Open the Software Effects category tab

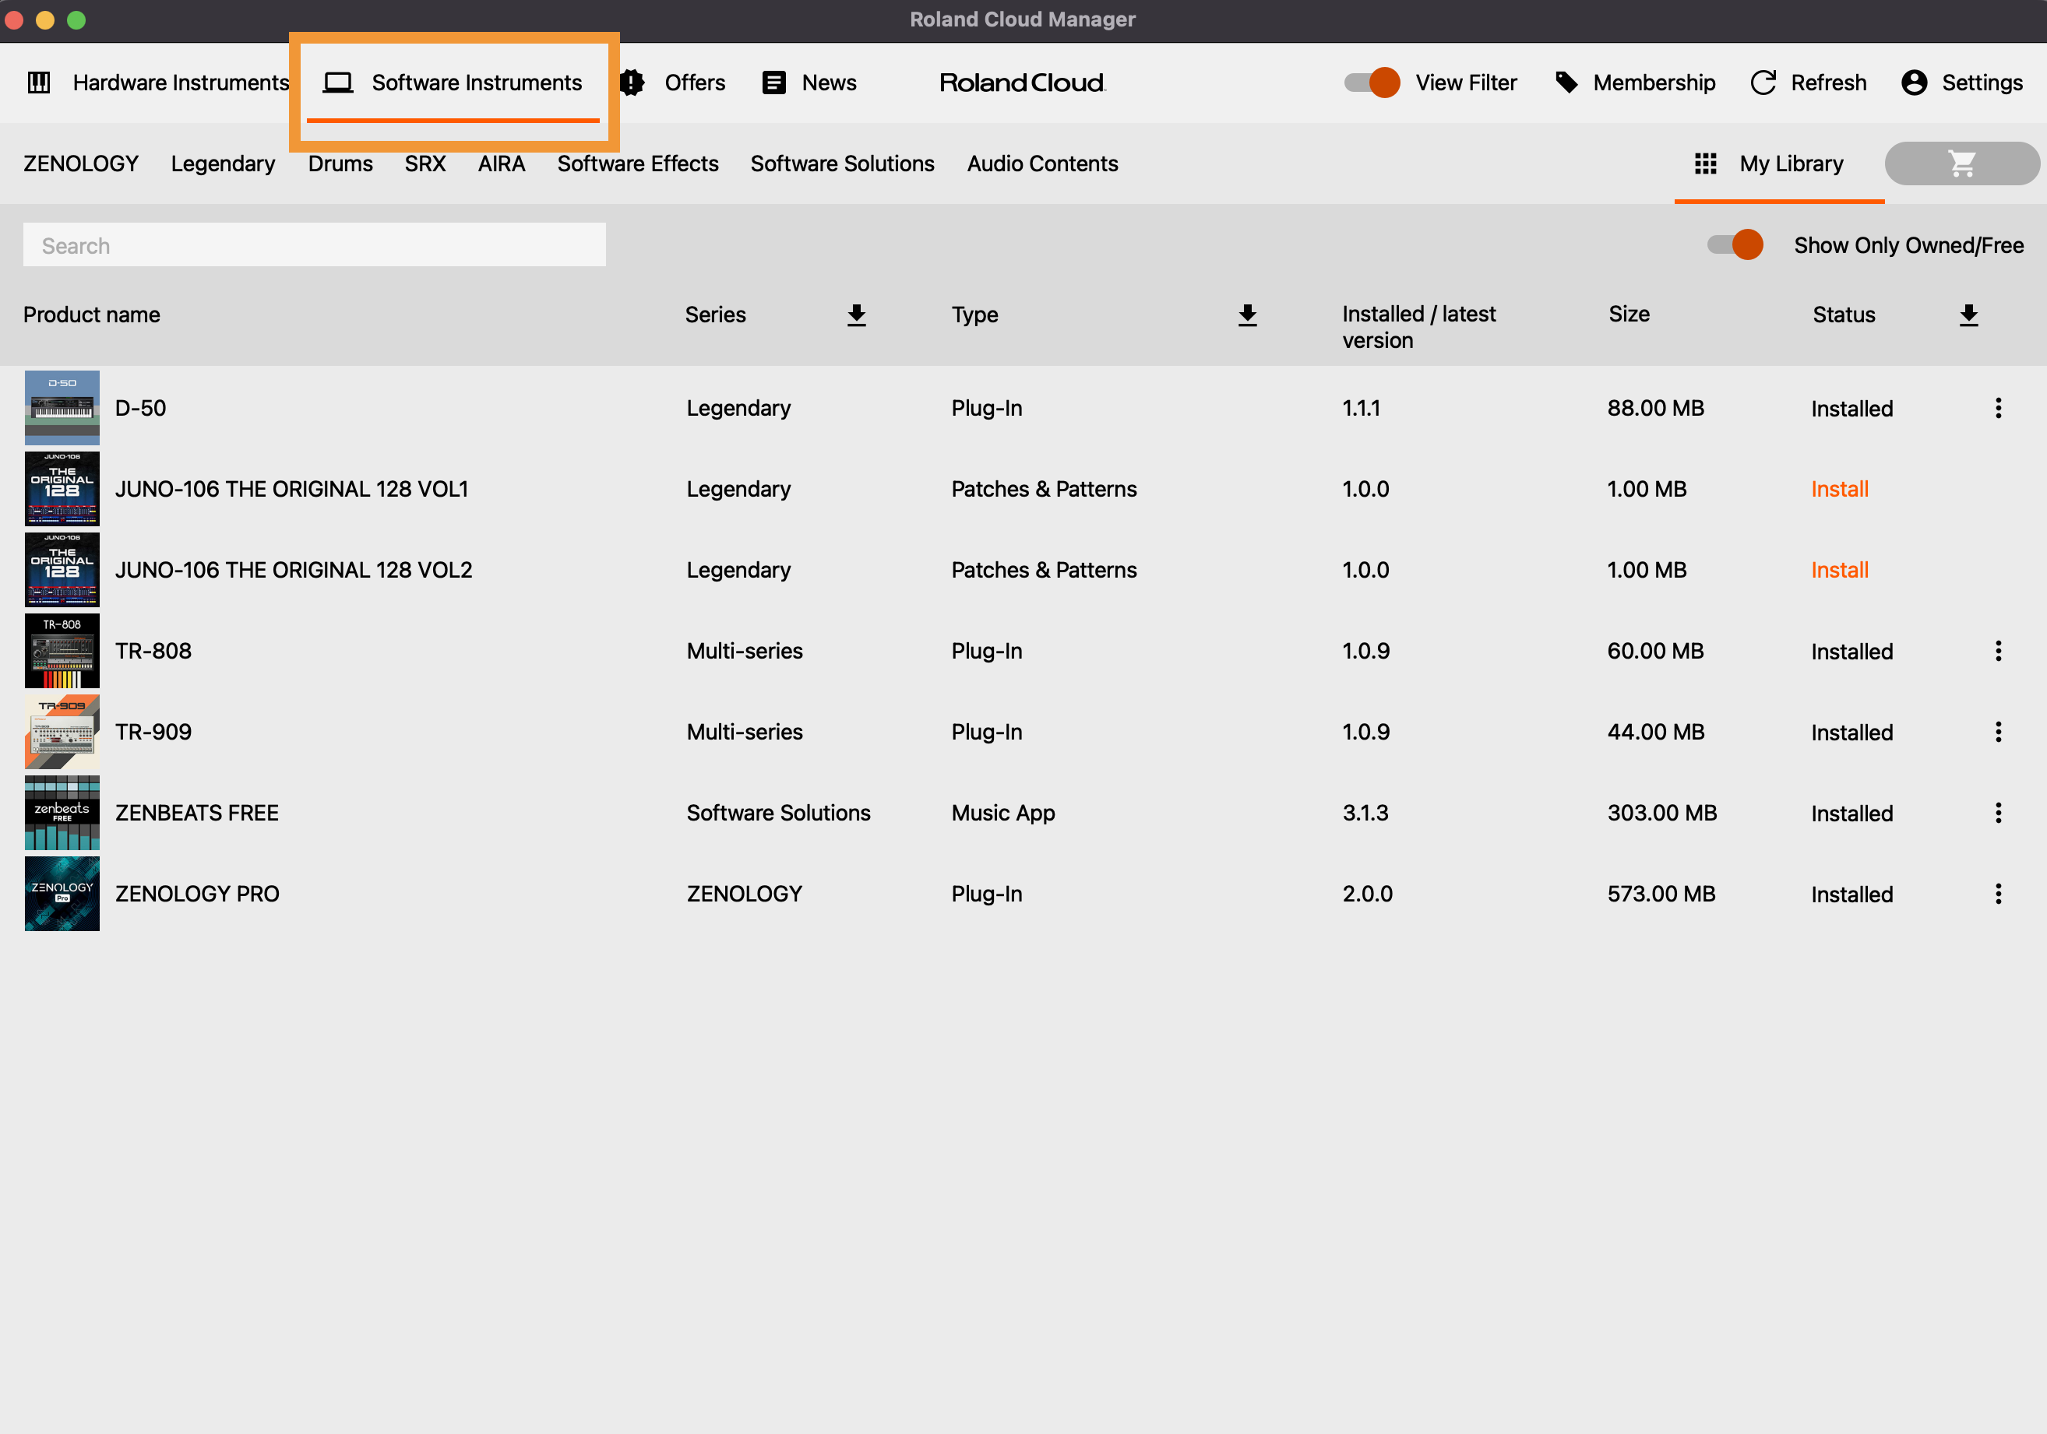(x=637, y=164)
